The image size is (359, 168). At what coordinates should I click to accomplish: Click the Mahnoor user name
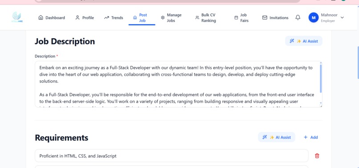coord(329,15)
